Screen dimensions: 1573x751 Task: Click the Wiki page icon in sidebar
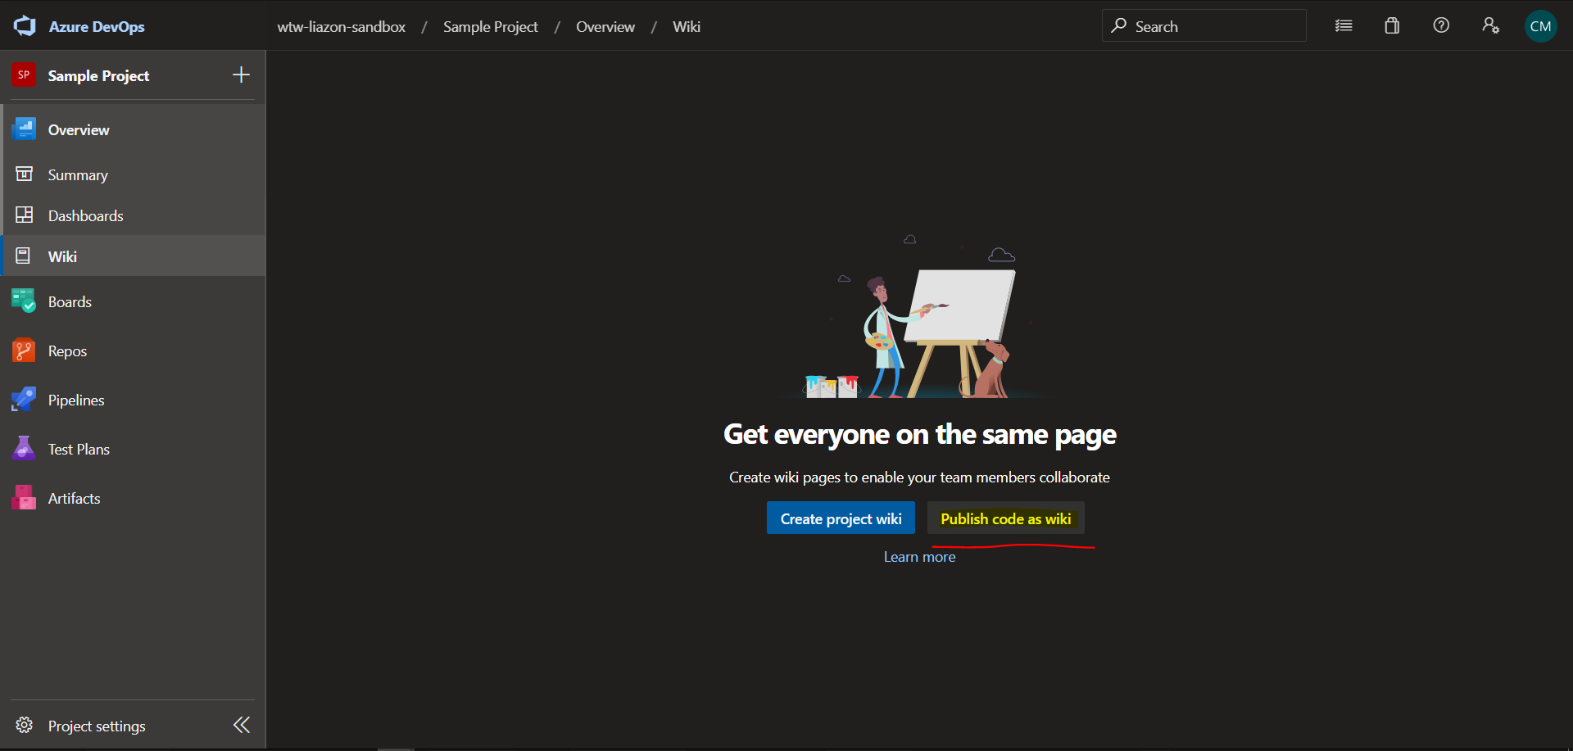(x=24, y=256)
